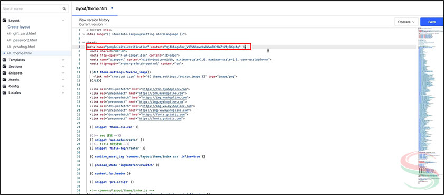Click the snippet 'theme-css-var' line
This screenshot has height=195, width=444.
(x=114, y=127)
